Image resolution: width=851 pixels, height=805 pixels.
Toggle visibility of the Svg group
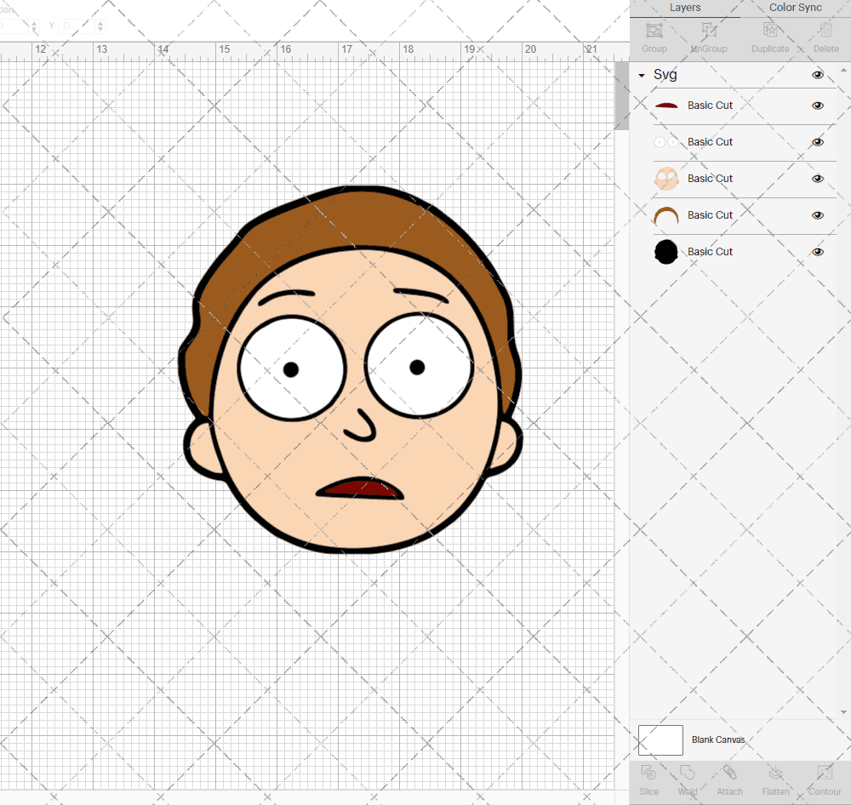click(817, 75)
